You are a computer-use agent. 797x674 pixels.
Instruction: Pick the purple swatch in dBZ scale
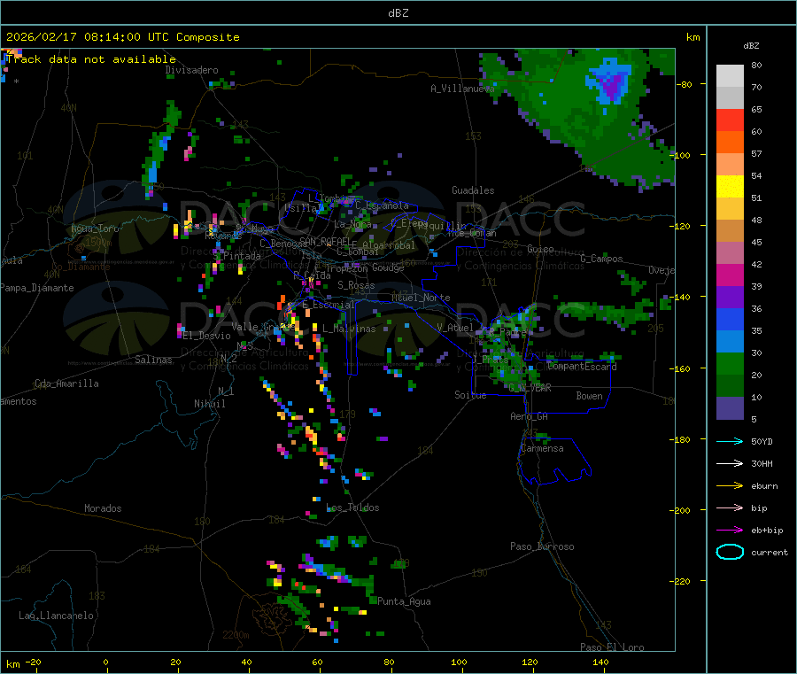point(730,298)
